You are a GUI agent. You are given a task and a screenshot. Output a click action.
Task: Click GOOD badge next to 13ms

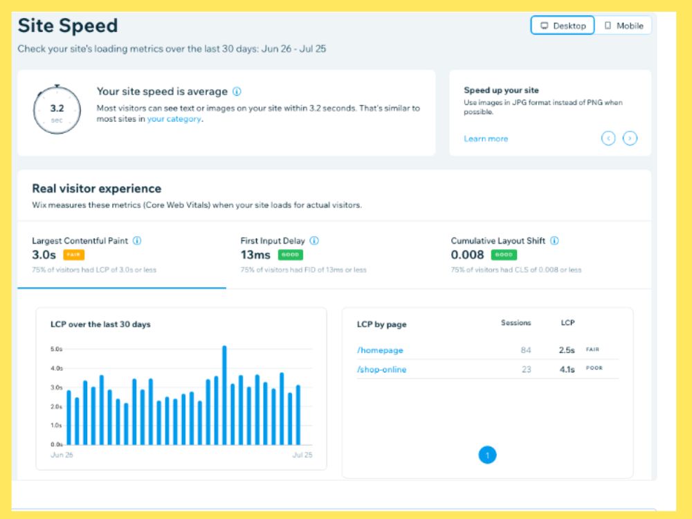[x=291, y=255]
